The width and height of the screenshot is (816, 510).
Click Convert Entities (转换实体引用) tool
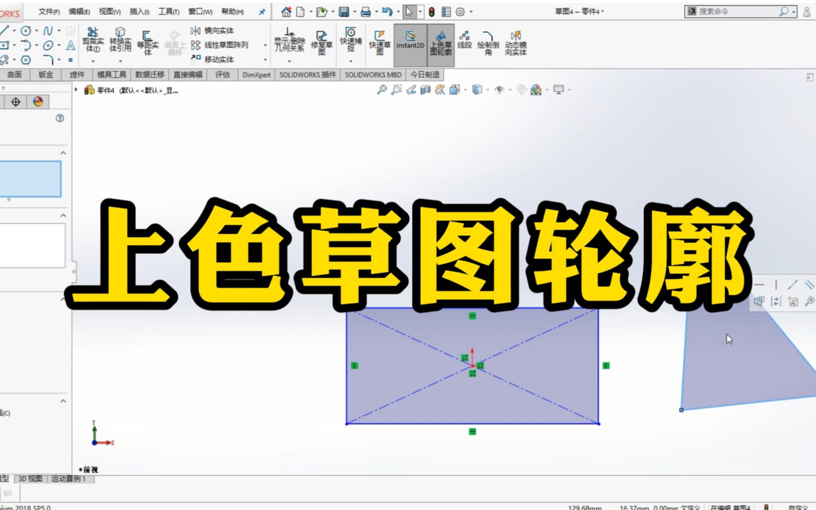pos(120,40)
